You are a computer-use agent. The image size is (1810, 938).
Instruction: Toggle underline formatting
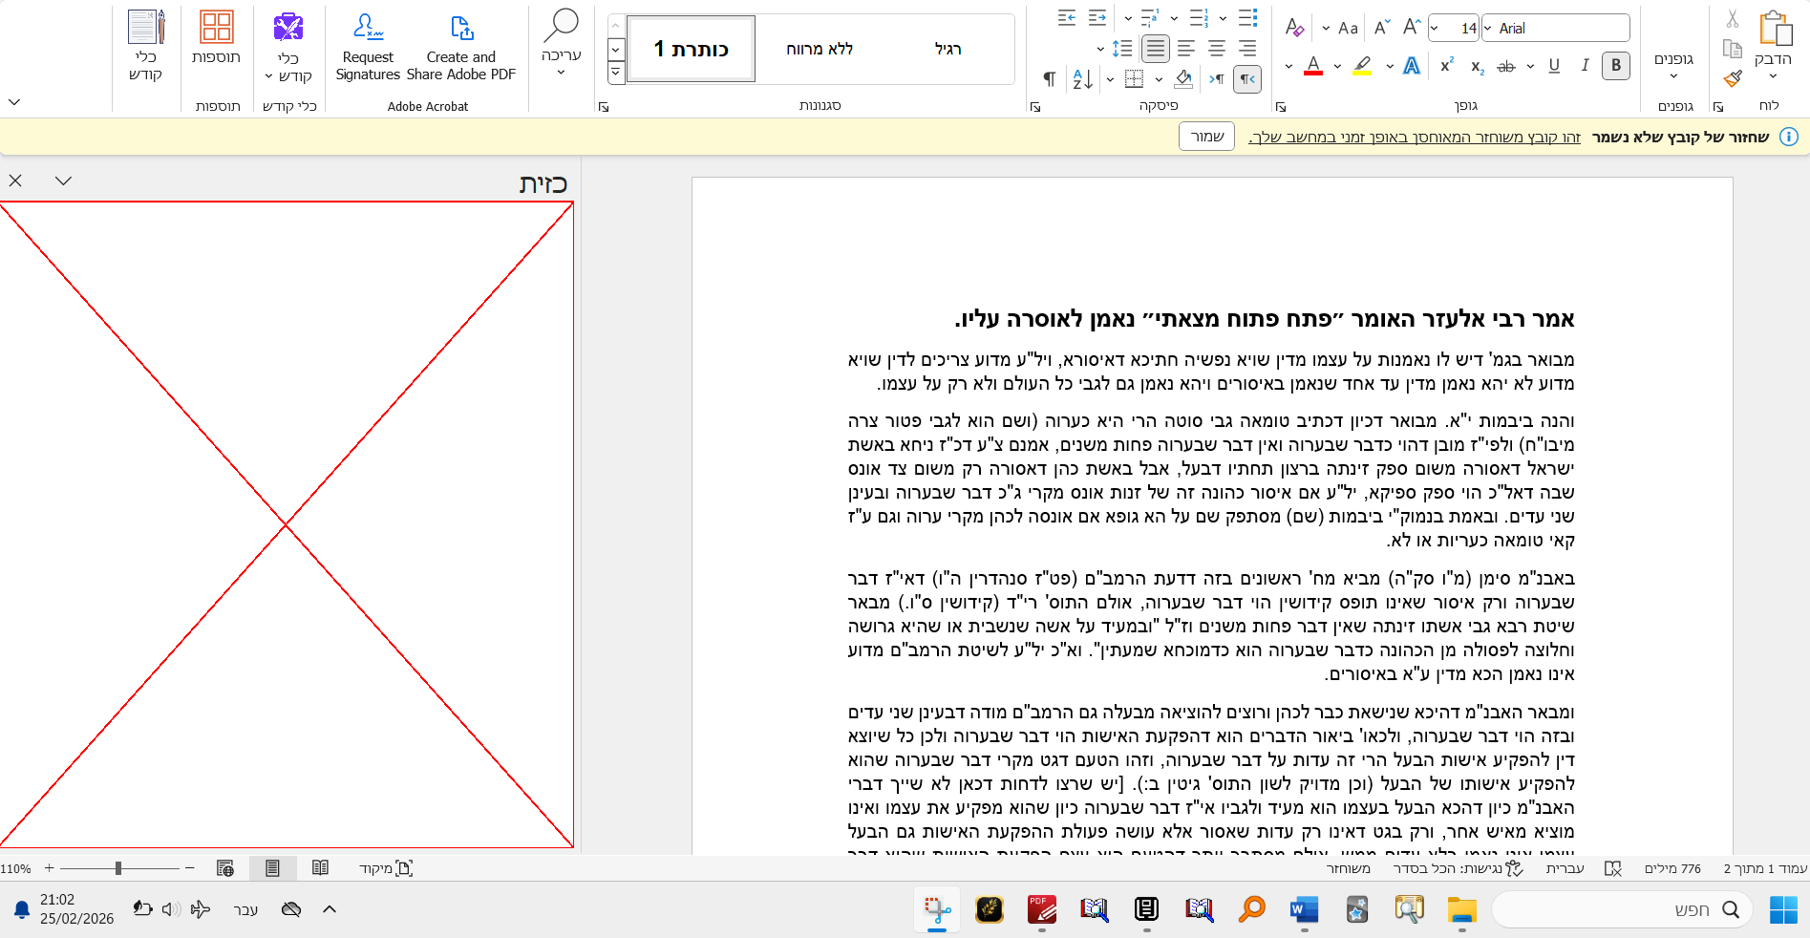1554,66
